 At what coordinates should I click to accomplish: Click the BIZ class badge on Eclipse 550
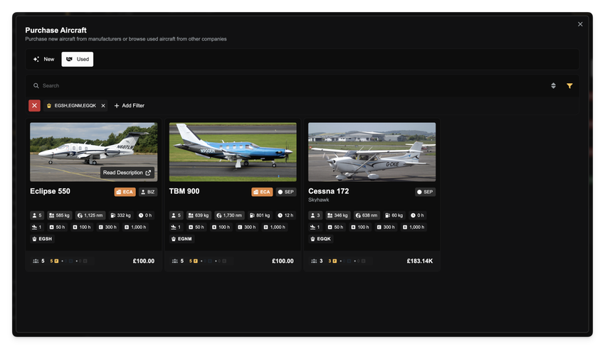click(147, 192)
